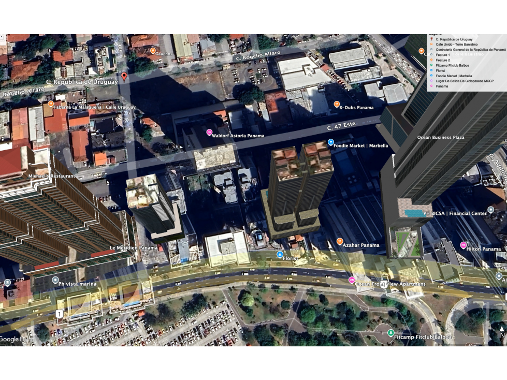Click the PH BICSA Financial Center marker
507x380 pixels.
click(x=491, y=210)
